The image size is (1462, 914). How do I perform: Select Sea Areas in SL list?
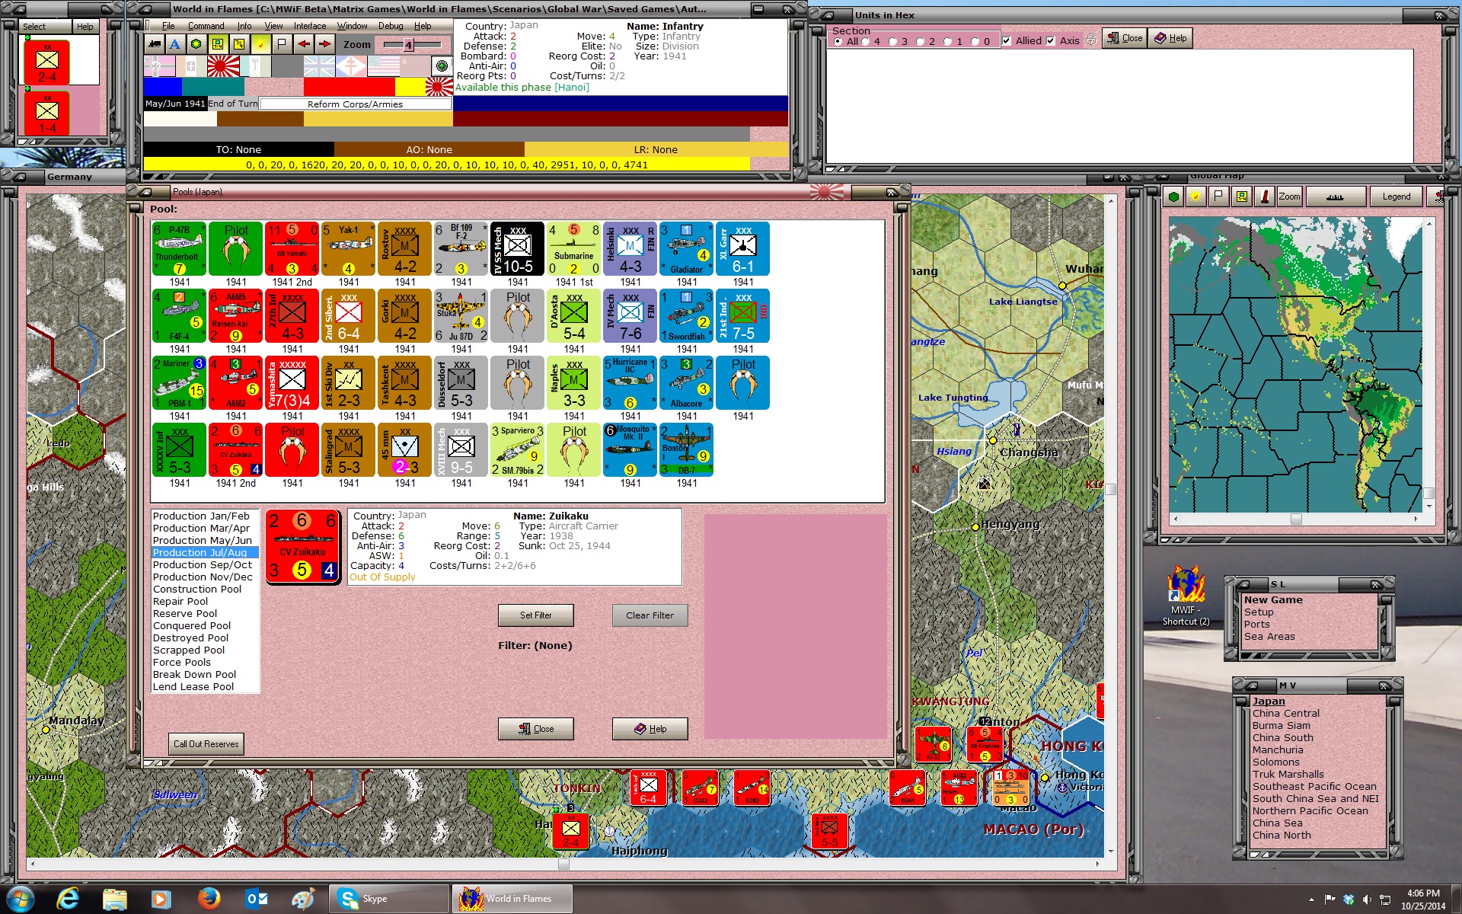(x=1269, y=637)
